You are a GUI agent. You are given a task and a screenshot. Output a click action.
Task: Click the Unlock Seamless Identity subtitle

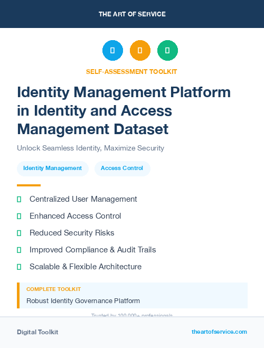(90, 148)
